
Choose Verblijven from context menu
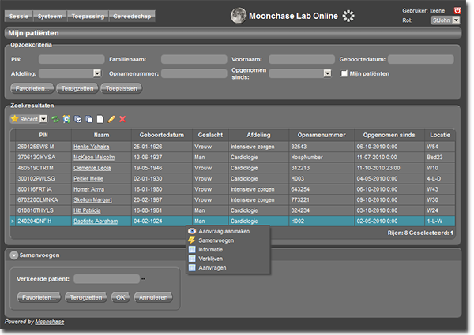tap(211, 259)
